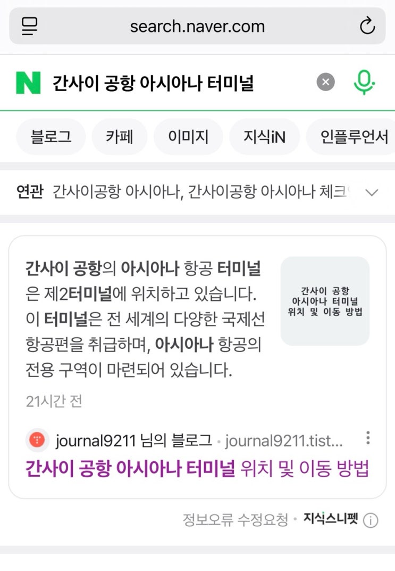Open the three-dot menu on the blog result
The height and width of the screenshot is (571, 395).
368,438
